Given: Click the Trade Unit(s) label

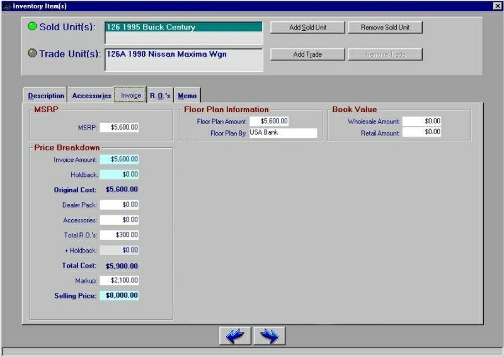Looking at the screenshot, I should point(70,54).
